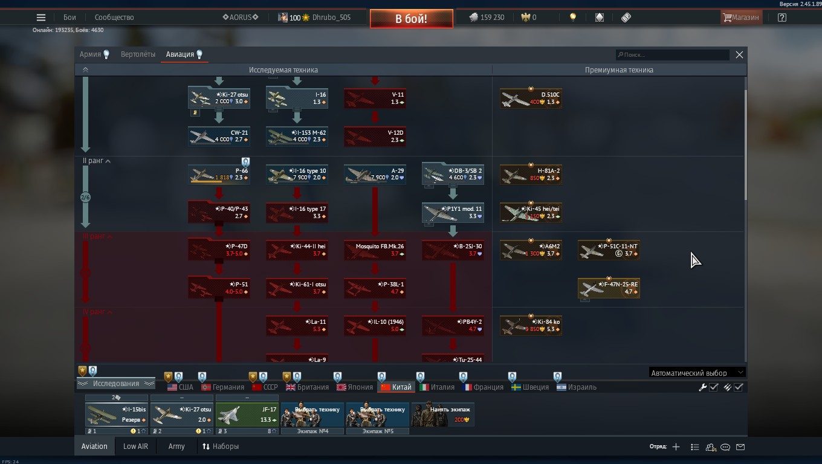This screenshot has width=822, height=464.
Task: Select the Германия country tab
Action: pyautogui.click(x=222, y=387)
